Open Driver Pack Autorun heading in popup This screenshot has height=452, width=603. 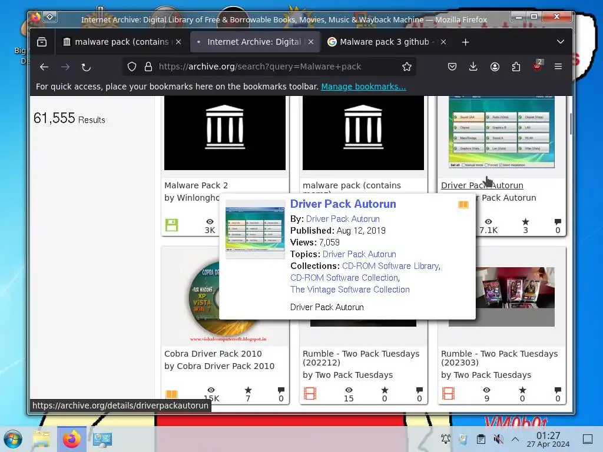click(343, 204)
